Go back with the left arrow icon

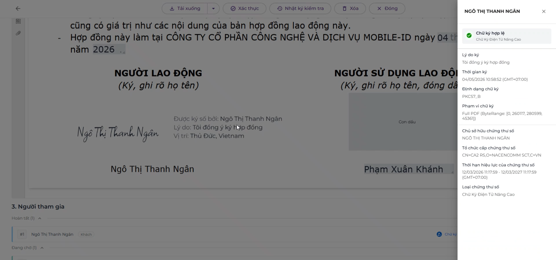tap(18, 9)
